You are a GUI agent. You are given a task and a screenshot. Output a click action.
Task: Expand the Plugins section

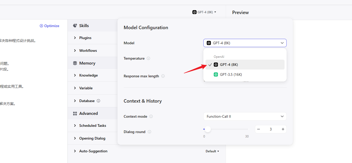coord(85,38)
